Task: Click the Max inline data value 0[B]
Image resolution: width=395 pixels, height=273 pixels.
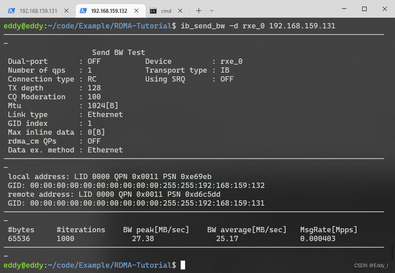Action: pos(96,132)
